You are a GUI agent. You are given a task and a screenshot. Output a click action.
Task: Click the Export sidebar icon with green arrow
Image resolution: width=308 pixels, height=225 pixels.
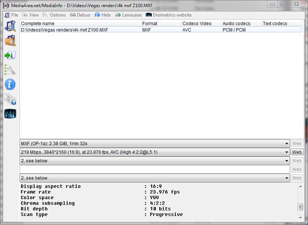point(10,55)
